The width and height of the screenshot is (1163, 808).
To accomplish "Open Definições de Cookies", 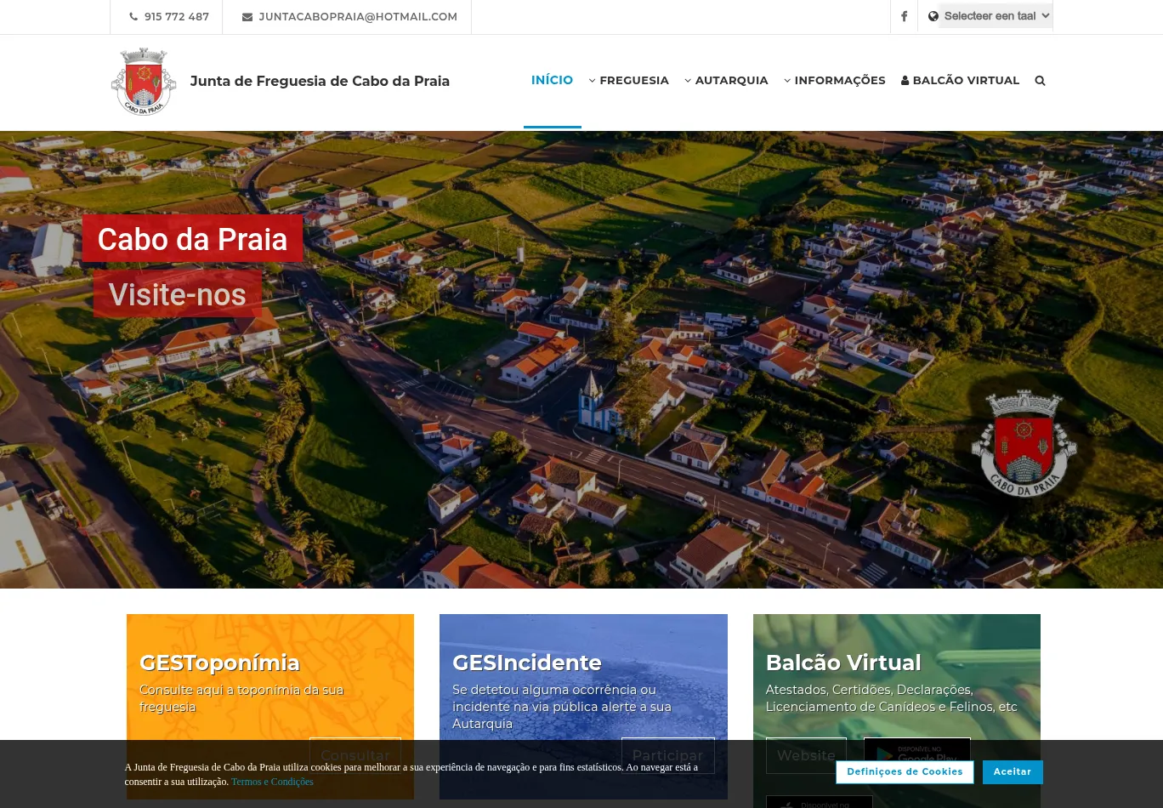I will 905,771.
